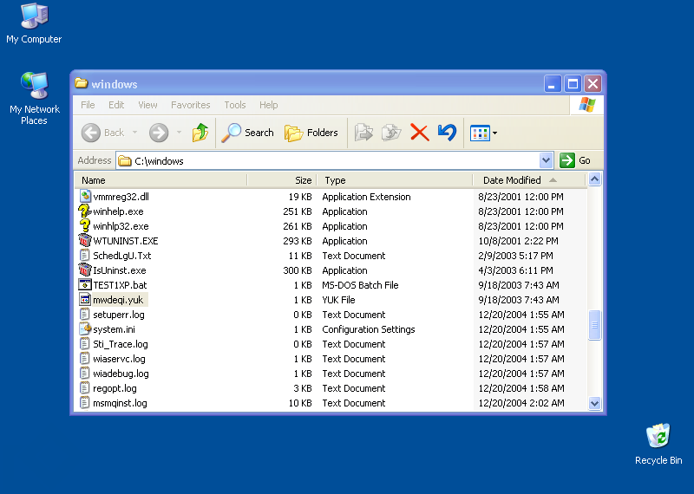
Task: Toggle the Folders pane
Action: (311, 133)
